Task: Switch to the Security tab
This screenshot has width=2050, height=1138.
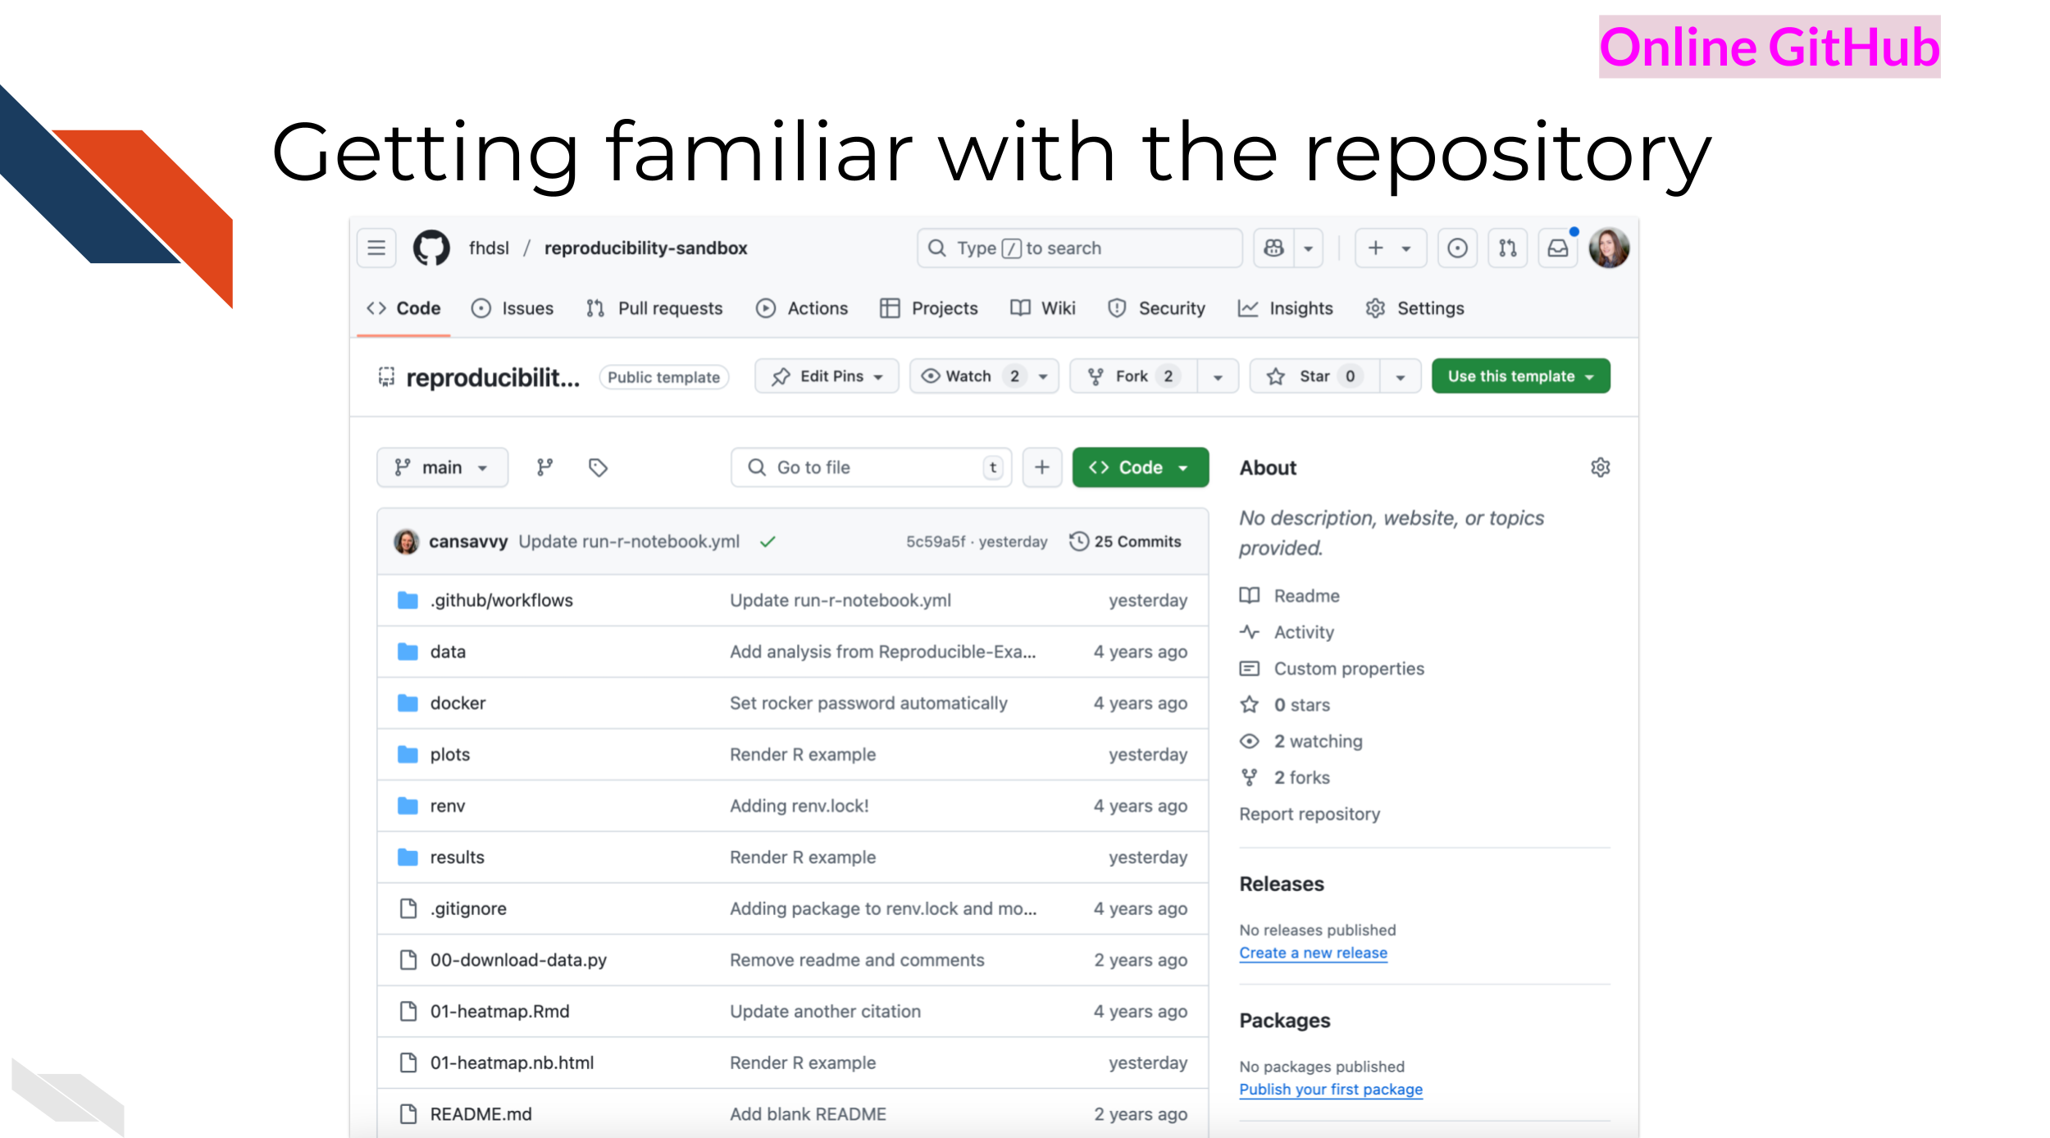Action: tap(1156, 308)
